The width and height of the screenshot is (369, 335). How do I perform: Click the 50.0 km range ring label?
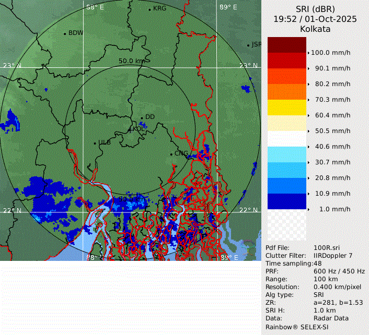coord(131,61)
